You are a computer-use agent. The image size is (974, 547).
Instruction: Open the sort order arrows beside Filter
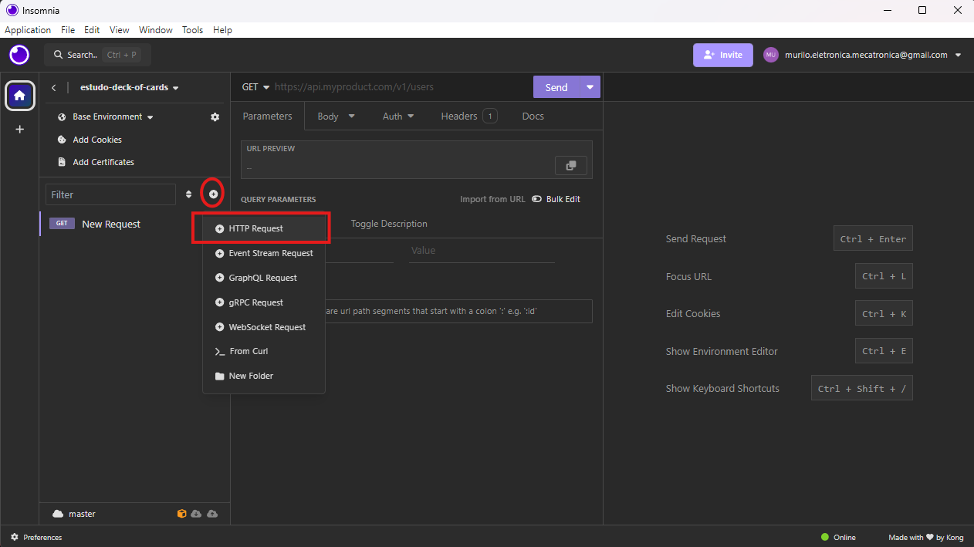point(188,194)
